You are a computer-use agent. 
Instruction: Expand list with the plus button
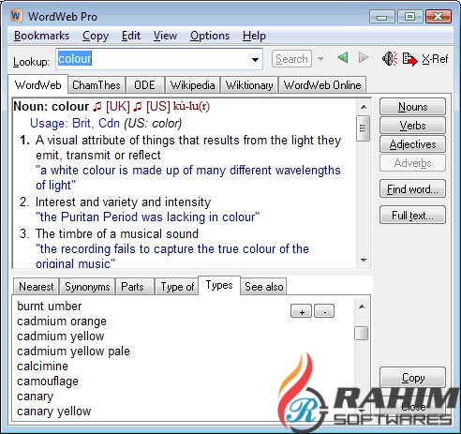(301, 311)
